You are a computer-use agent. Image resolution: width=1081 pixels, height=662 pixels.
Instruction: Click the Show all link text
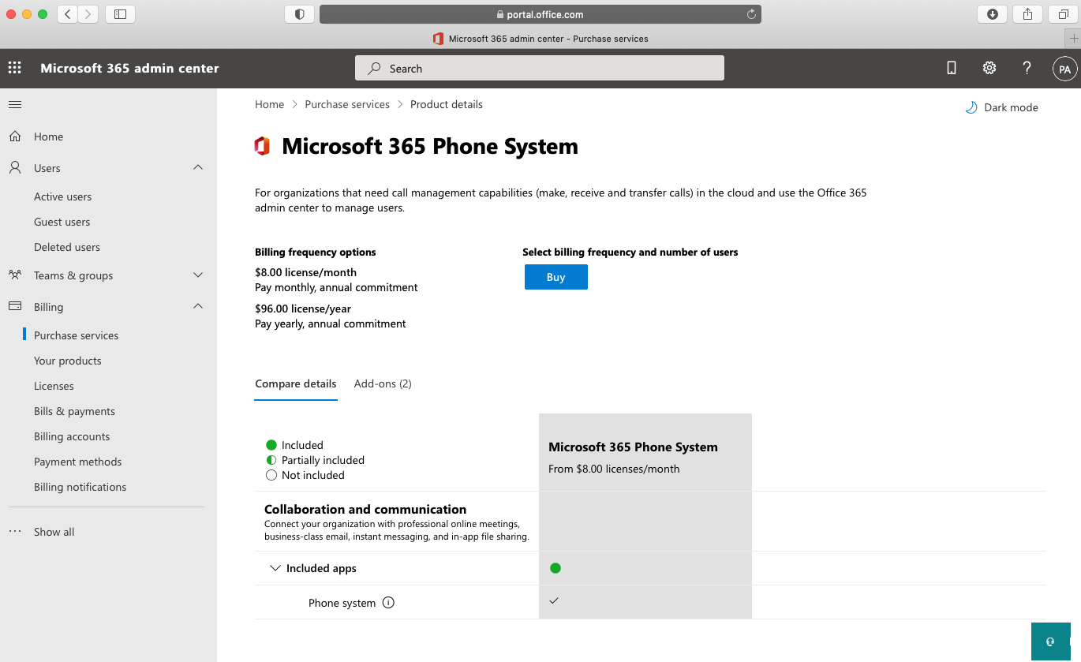tap(54, 532)
